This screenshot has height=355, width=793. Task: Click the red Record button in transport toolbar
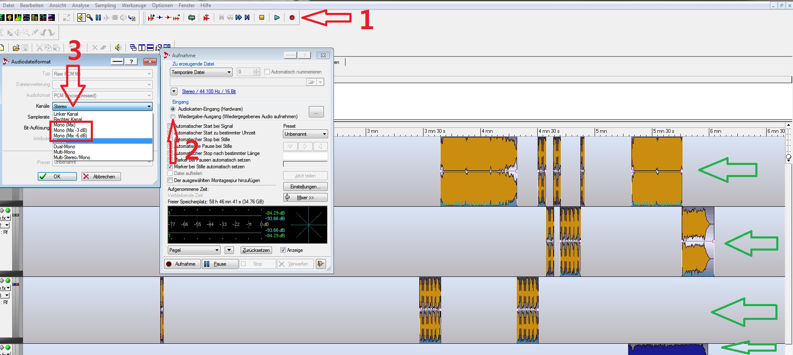(292, 18)
